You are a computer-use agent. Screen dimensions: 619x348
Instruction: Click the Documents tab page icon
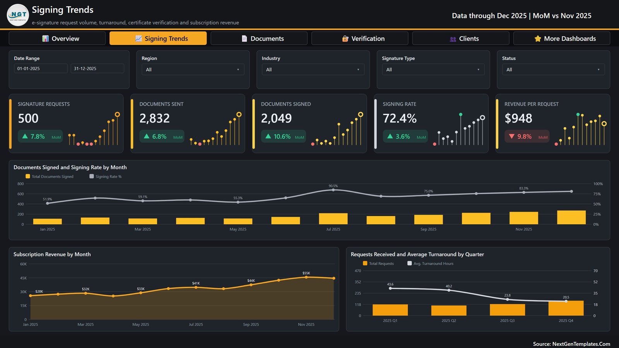coord(245,39)
